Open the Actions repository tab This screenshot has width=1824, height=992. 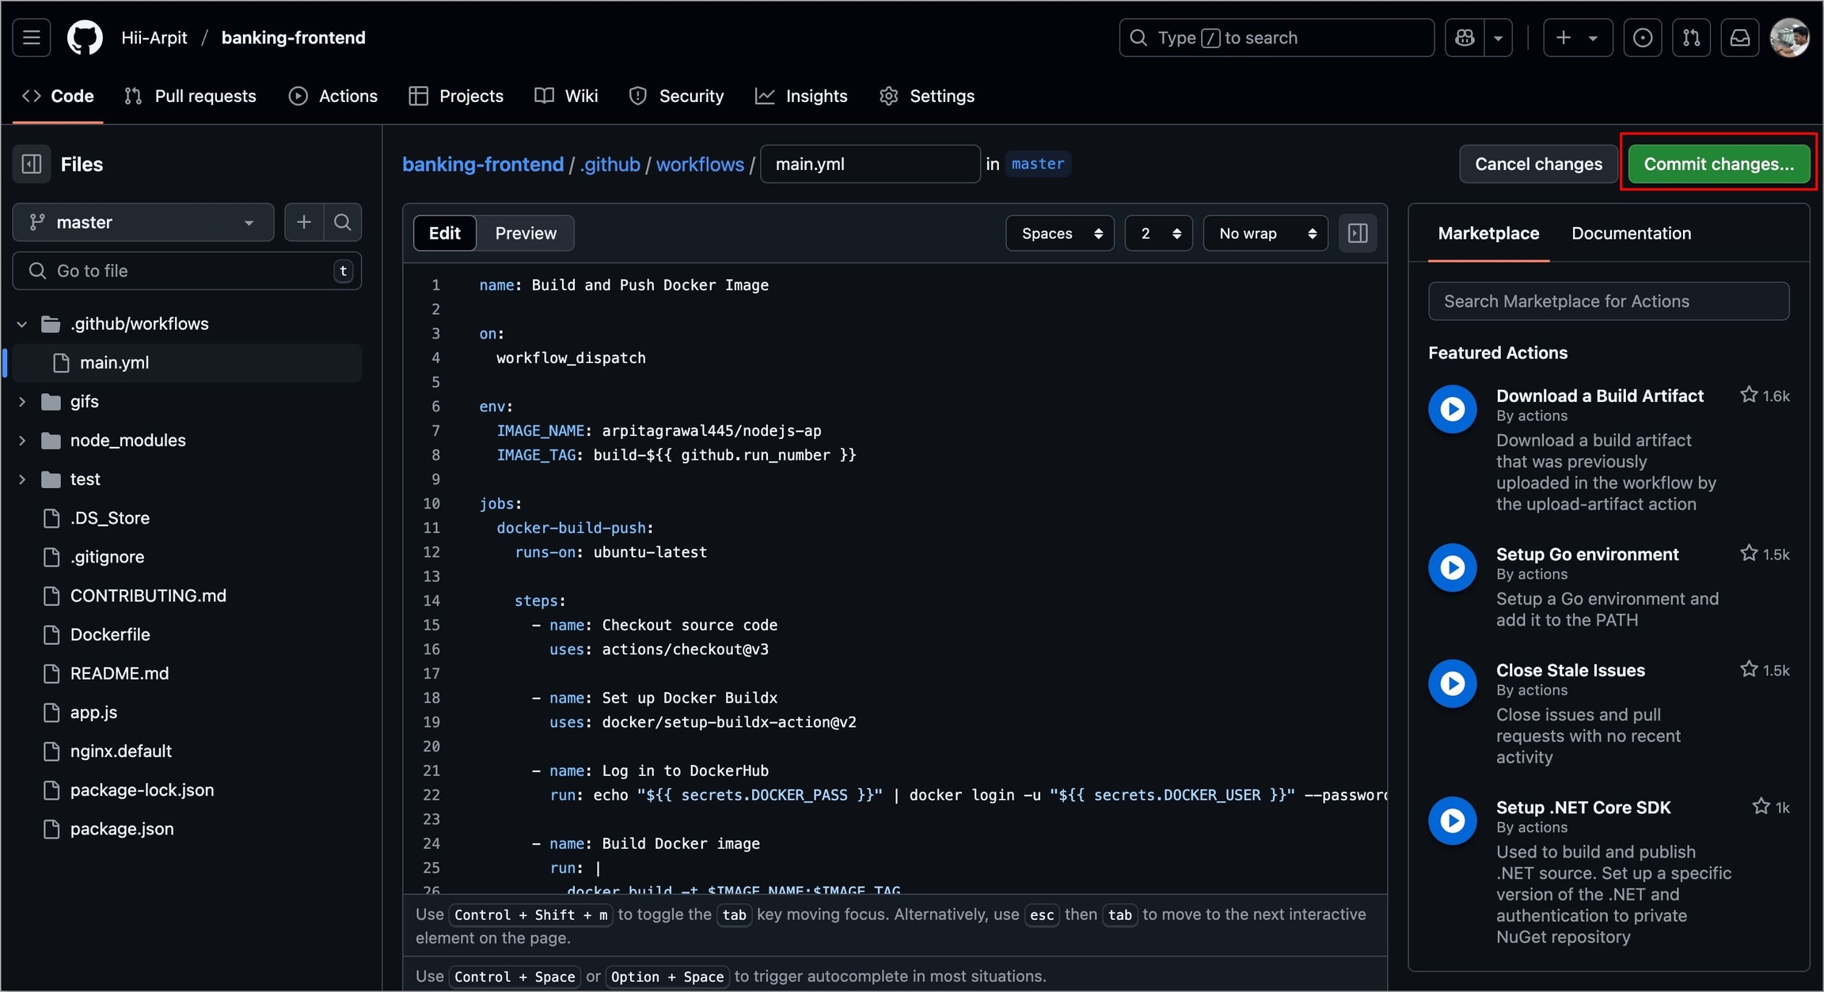pos(333,96)
